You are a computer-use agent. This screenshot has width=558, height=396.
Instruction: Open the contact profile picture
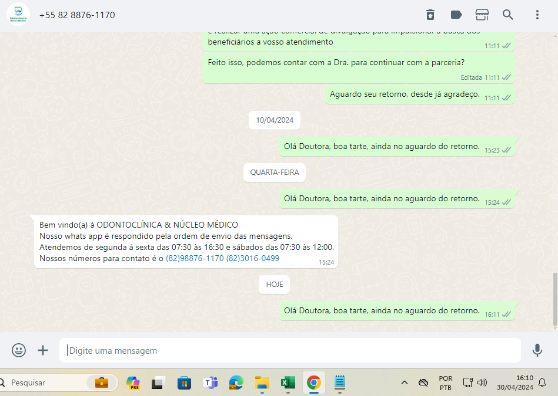18,15
